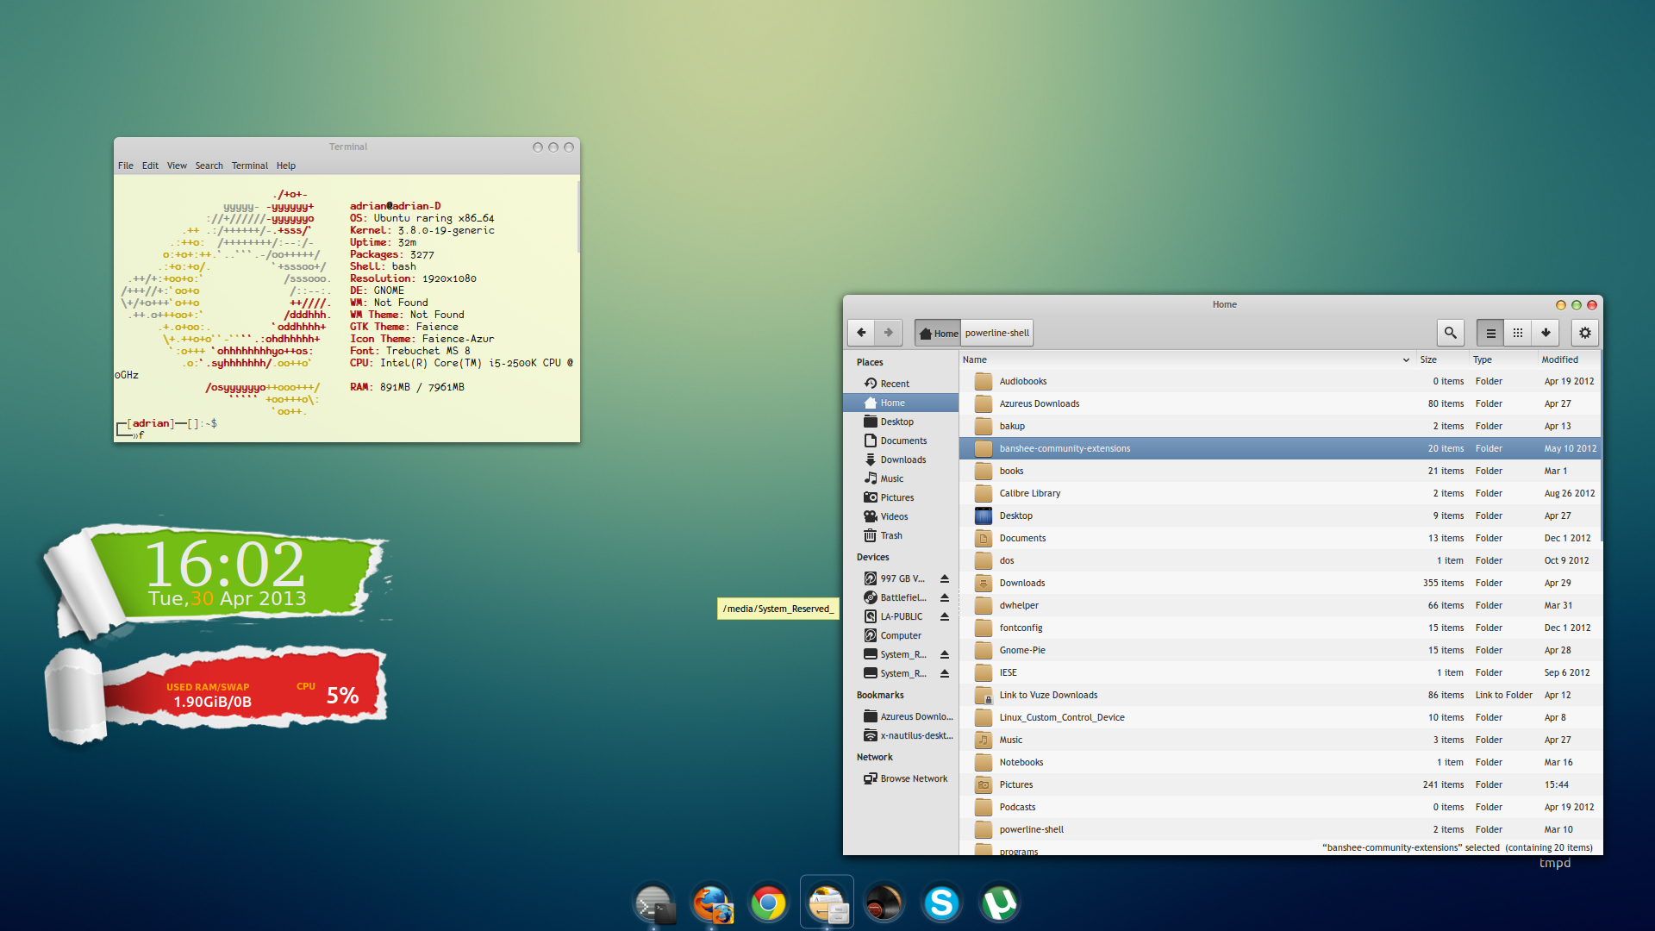1655x931 pixels.
Task: Open Azureus Downloads bookmark
Action: coord(900,716)
